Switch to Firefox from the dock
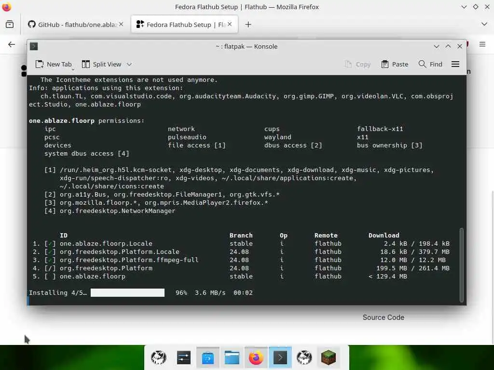 [256, 357]
